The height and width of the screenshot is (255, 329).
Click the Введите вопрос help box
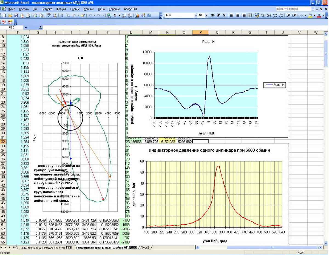pyautogui.click(x=293, y=9)
